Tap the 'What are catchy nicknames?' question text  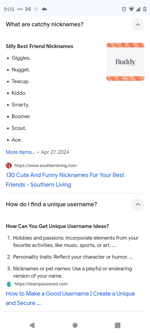point(45,24)
